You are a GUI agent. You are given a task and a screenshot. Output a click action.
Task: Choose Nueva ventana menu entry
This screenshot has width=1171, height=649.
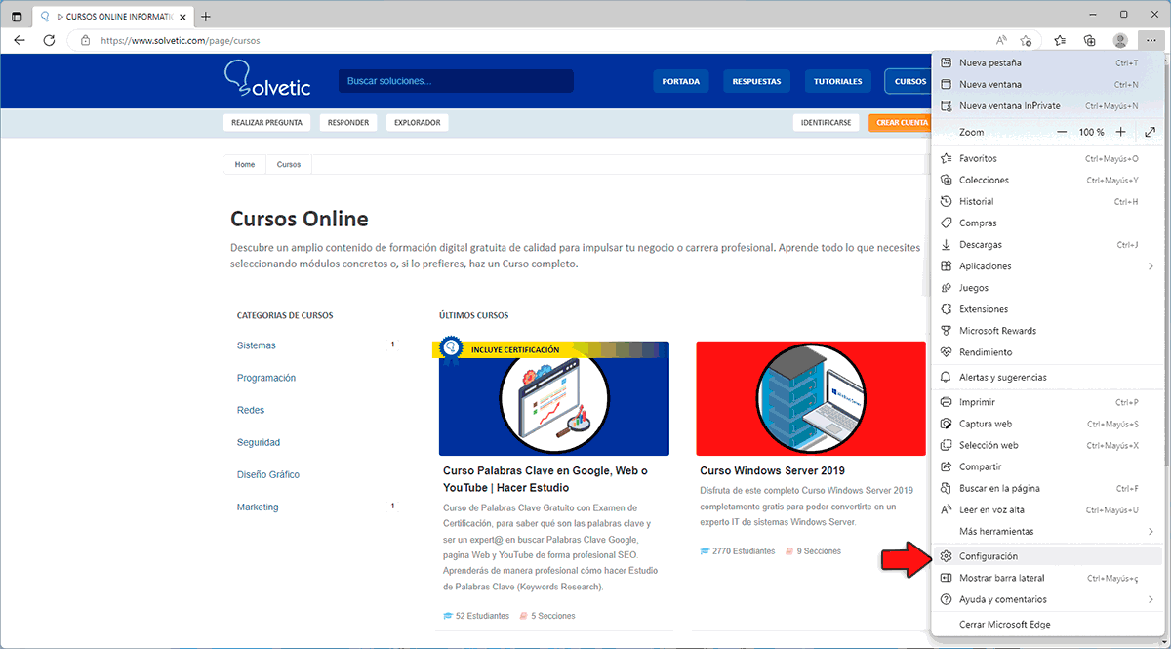pos(1047,84)
